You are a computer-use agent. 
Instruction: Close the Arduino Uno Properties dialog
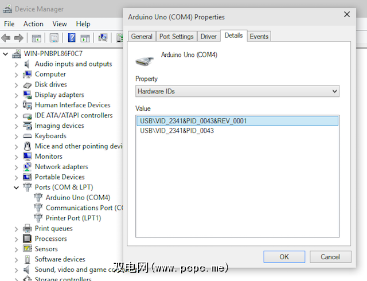(x=347, y=14)
